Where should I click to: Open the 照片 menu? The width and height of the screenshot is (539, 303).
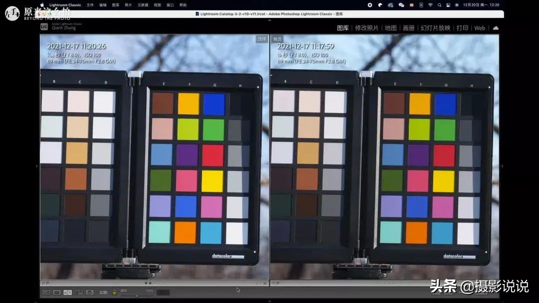pyautogui.click(x=128, y=5)
